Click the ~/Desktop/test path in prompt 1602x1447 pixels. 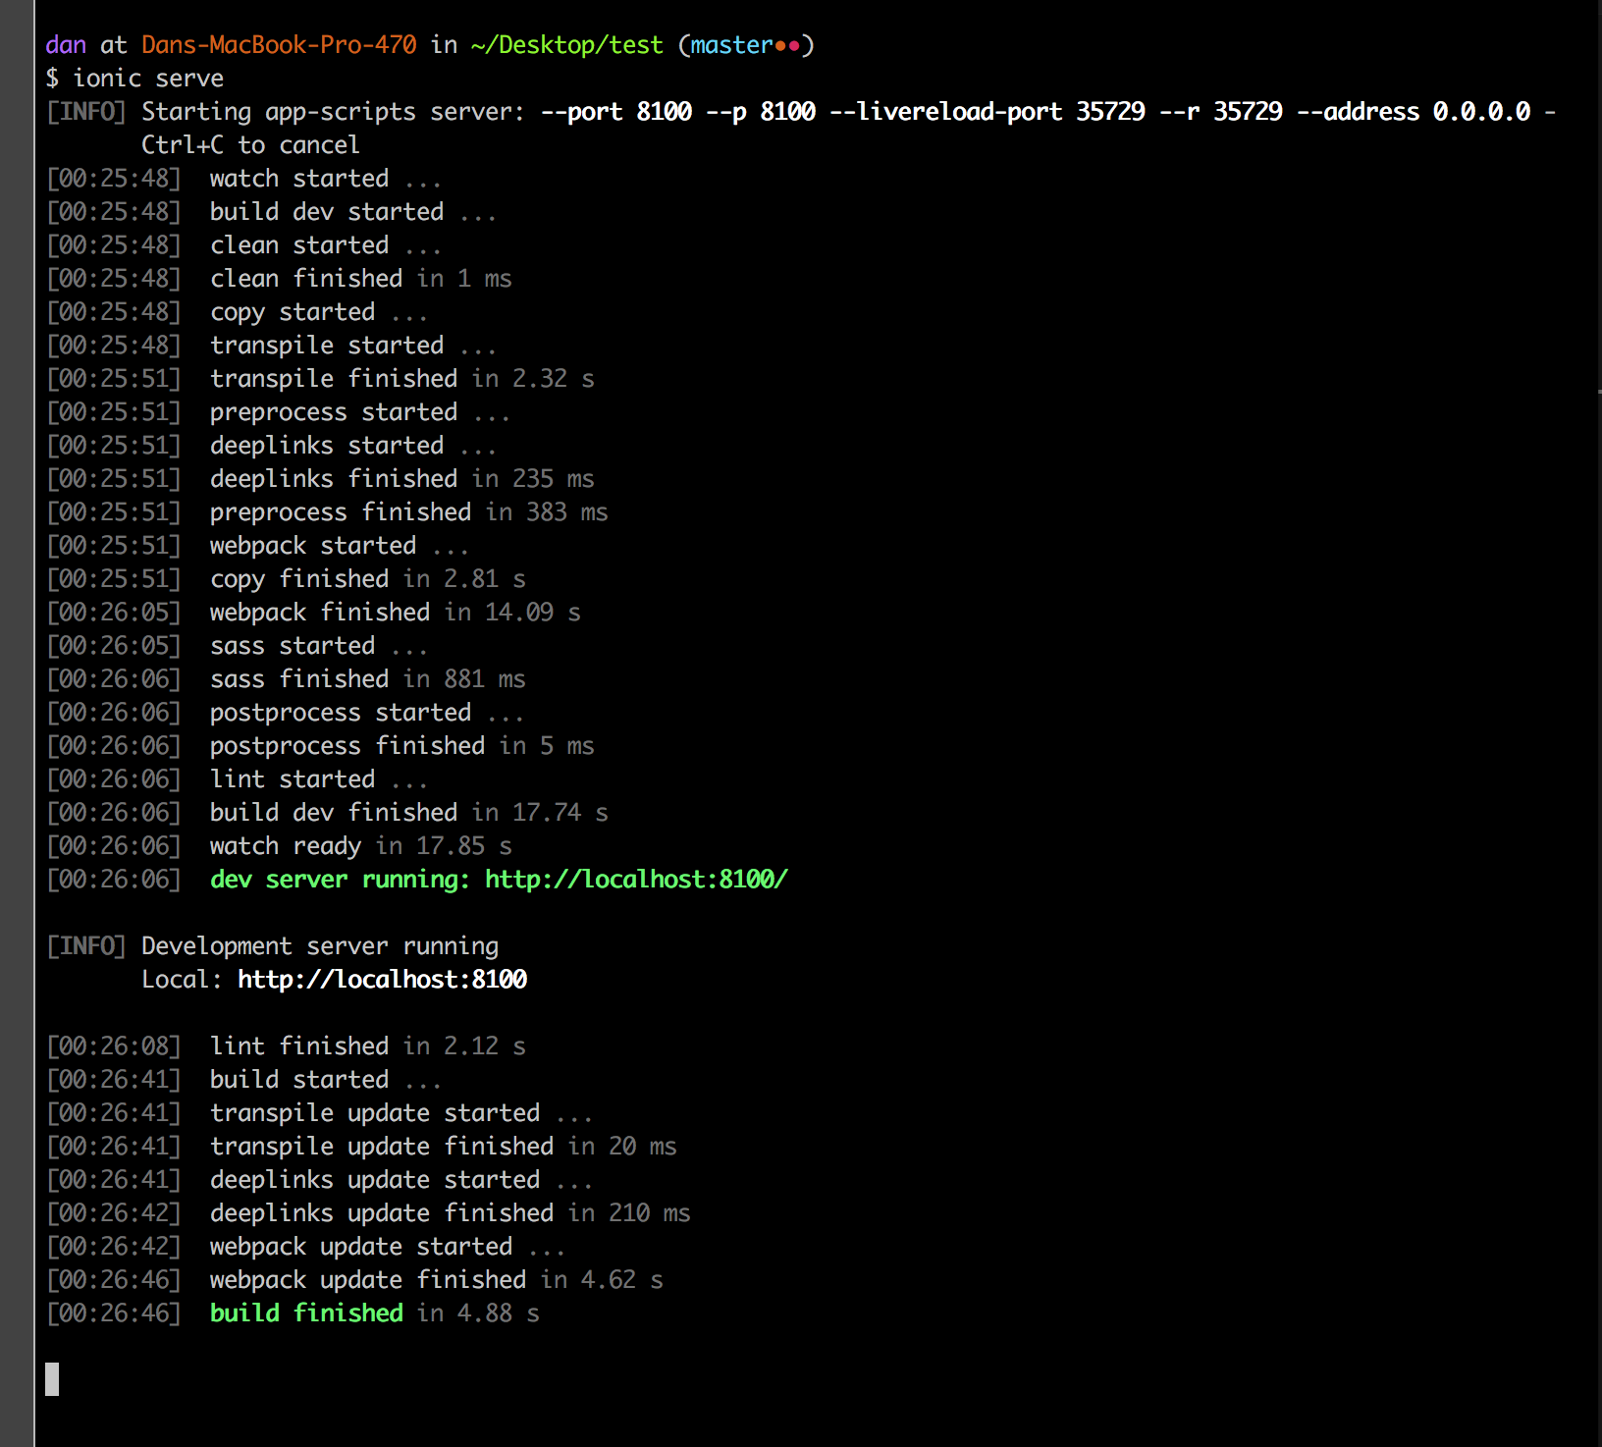coord(567,45)
